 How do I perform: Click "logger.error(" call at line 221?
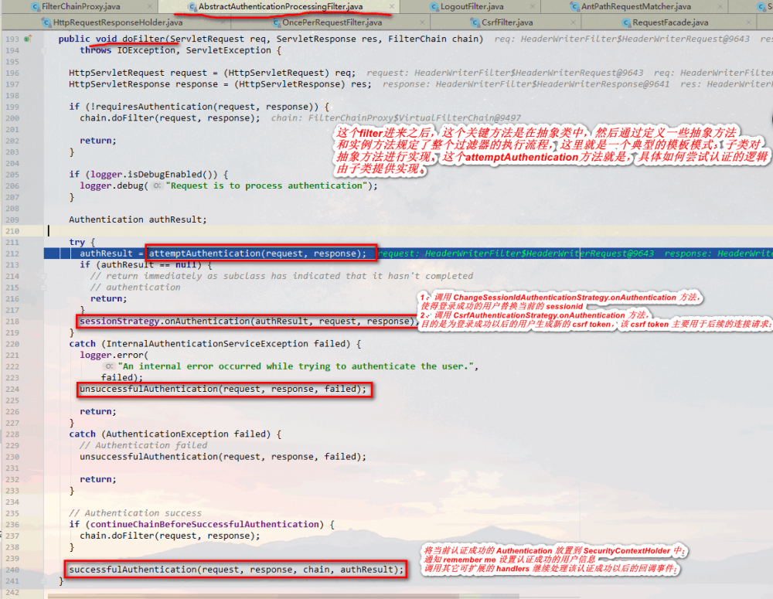point(114,355)
